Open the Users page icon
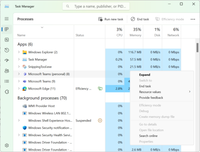Viewport: 200px width, 152px height. pos(7,71)
